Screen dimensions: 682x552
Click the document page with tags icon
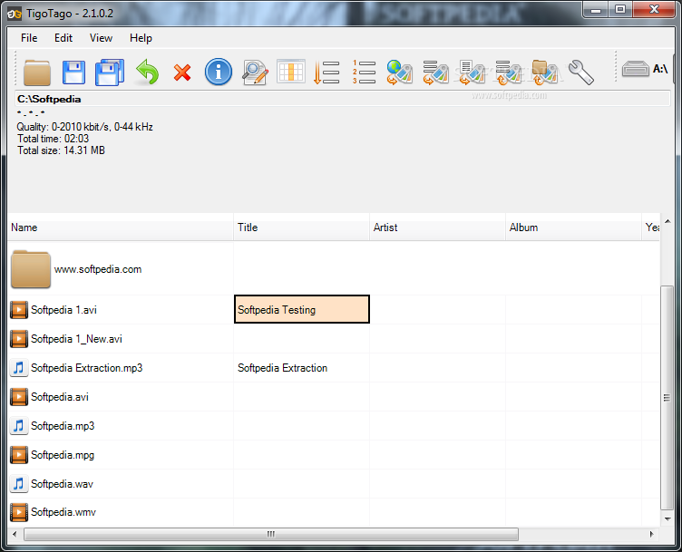pyautogui.click(x=472, y=73)
